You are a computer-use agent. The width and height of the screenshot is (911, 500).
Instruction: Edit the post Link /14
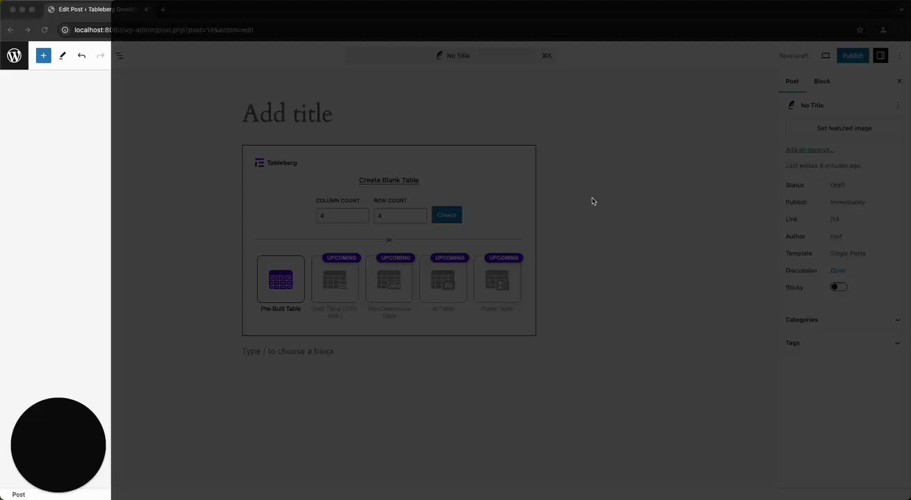click(835, 219)
